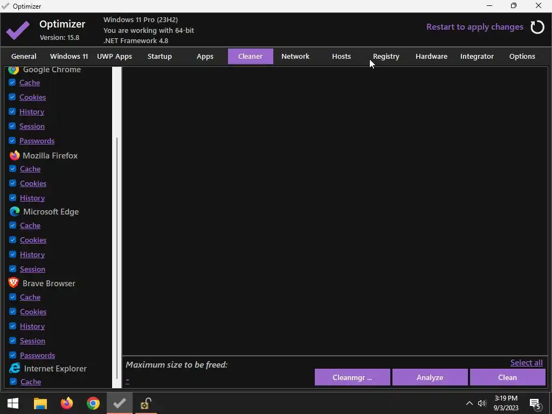Click the padlock app taskbar icon
Viewport: 552px width, 414px height.
146,403
